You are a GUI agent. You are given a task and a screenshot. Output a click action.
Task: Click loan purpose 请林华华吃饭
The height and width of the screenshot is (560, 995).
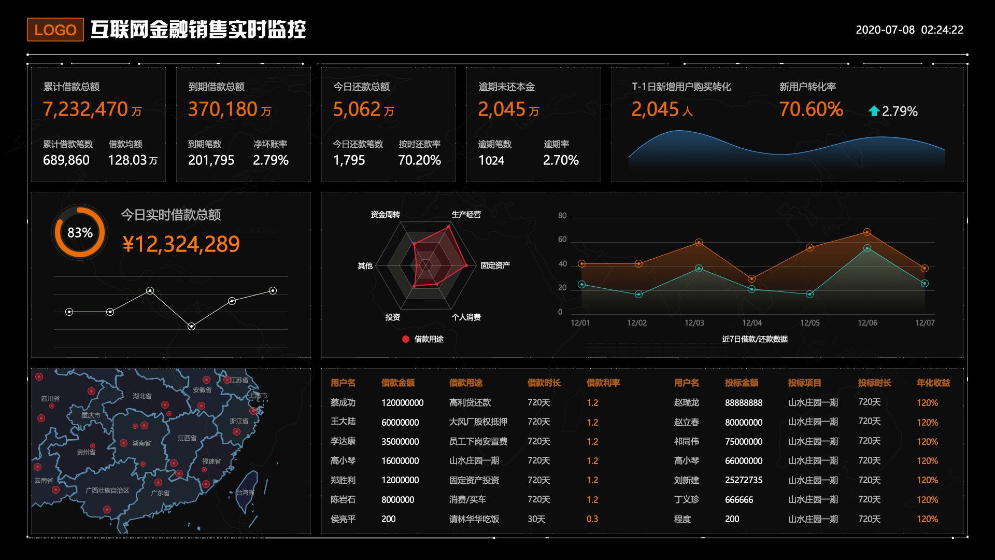pos(474,519)
